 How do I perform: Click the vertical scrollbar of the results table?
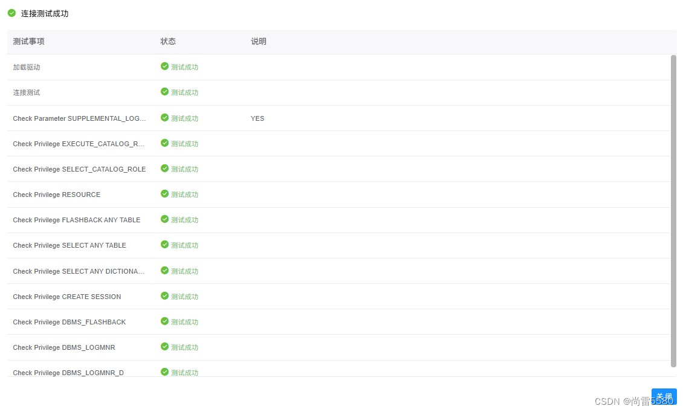pyautogui.click(x=673, y=211)
